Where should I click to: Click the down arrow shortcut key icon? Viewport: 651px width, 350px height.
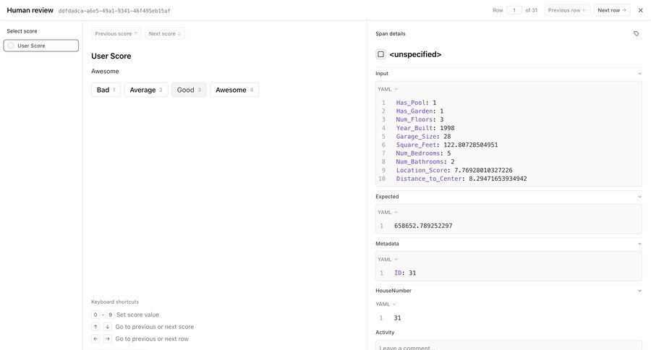[x=107, y=327]
